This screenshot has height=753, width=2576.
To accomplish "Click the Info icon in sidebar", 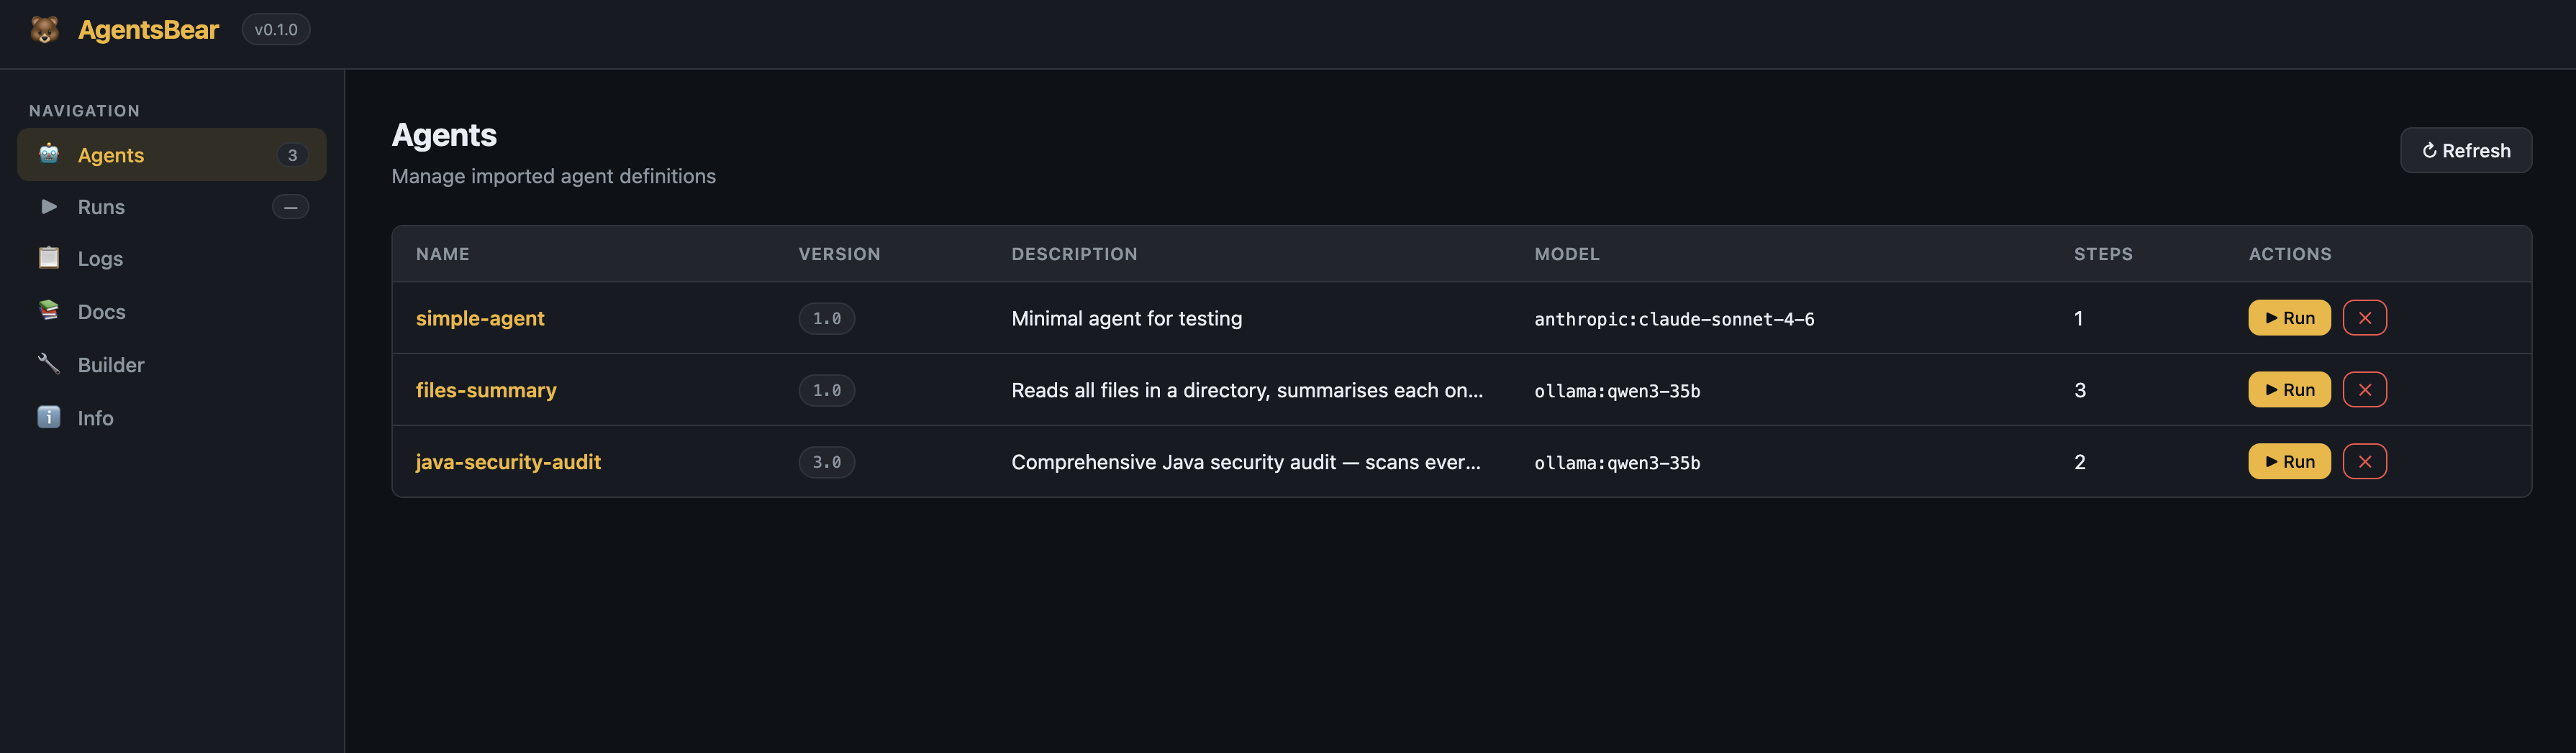I will pyautogui.click(x=49, y=417).
